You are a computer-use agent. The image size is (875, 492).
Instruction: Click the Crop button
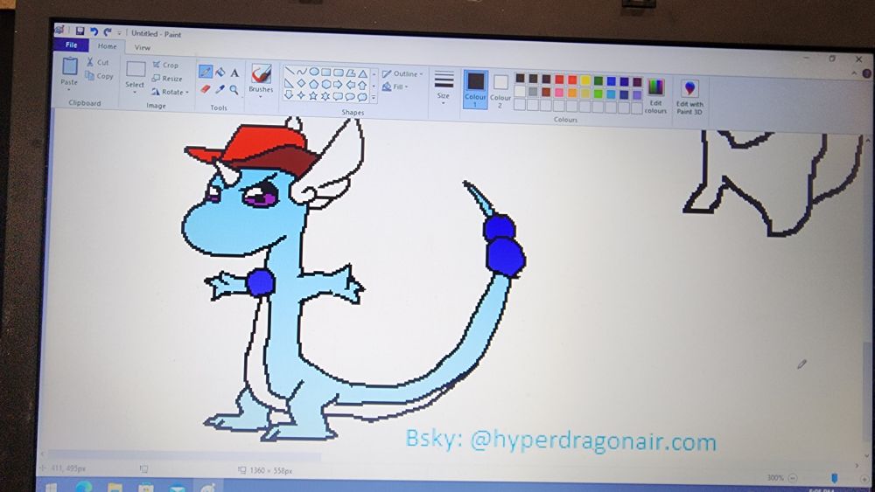[x=165, y=65]
